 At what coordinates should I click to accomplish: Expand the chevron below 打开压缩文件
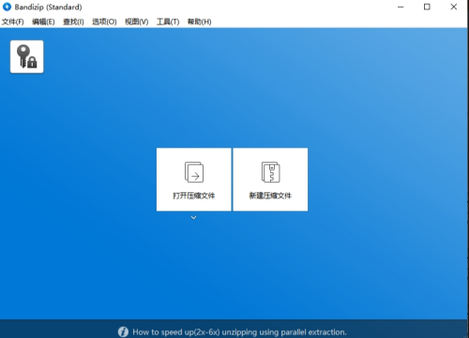(194, 217)
